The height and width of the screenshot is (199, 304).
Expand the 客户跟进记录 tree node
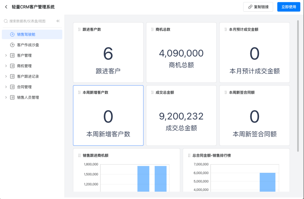click(6, 76)
